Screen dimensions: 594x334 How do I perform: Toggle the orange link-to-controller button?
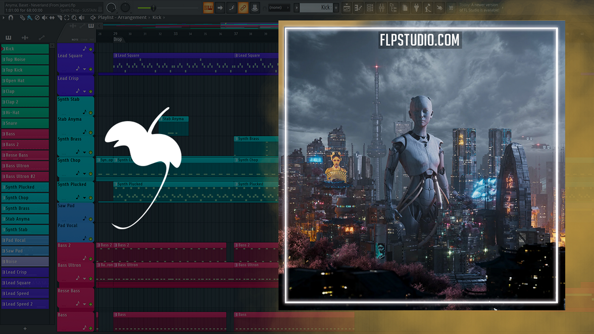(243, 7)
